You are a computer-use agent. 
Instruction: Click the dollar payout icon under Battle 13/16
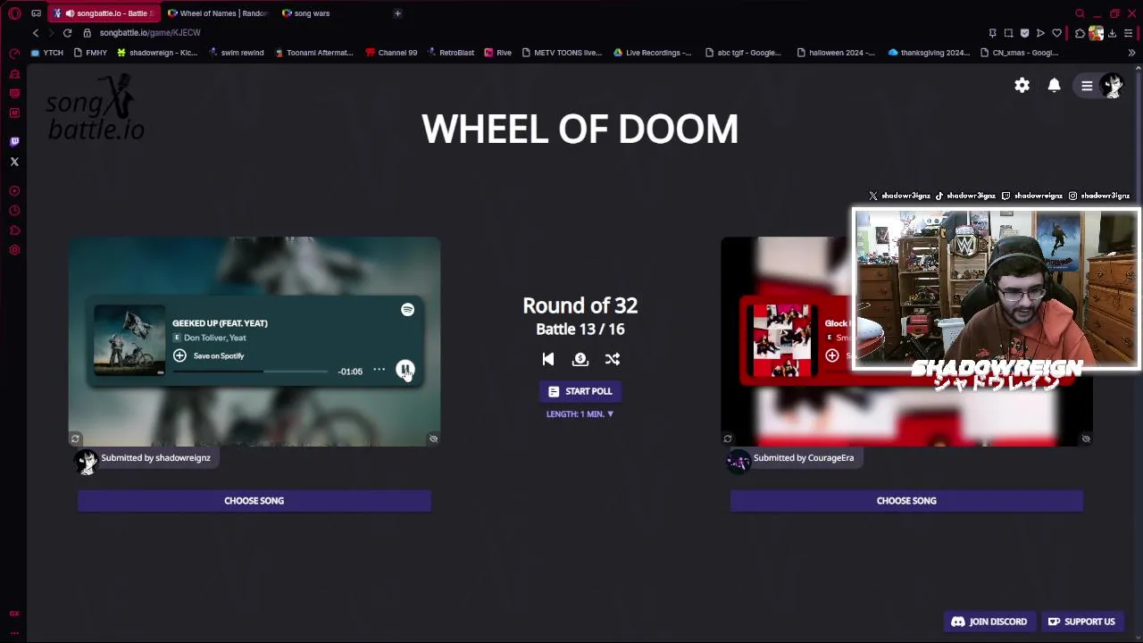(x=580, y=359)
